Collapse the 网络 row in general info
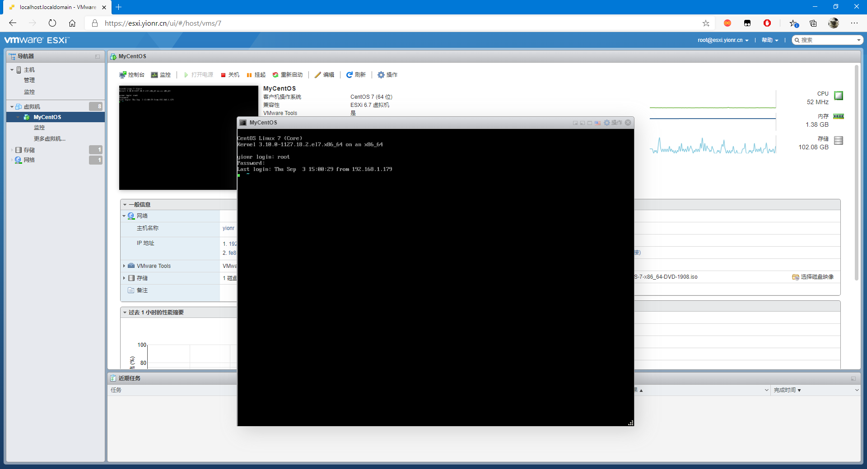The height and width of the screenshot is (469, 867). point(124,216)
